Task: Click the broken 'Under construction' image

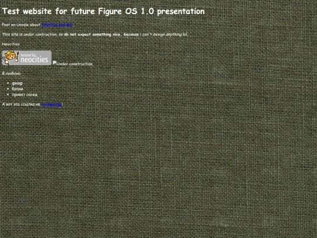Action: pyautogui.click(x=73, y=63)
